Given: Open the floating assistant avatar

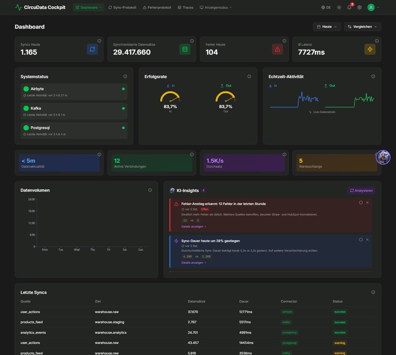Looking at the screenshot, I should point(383,157).
